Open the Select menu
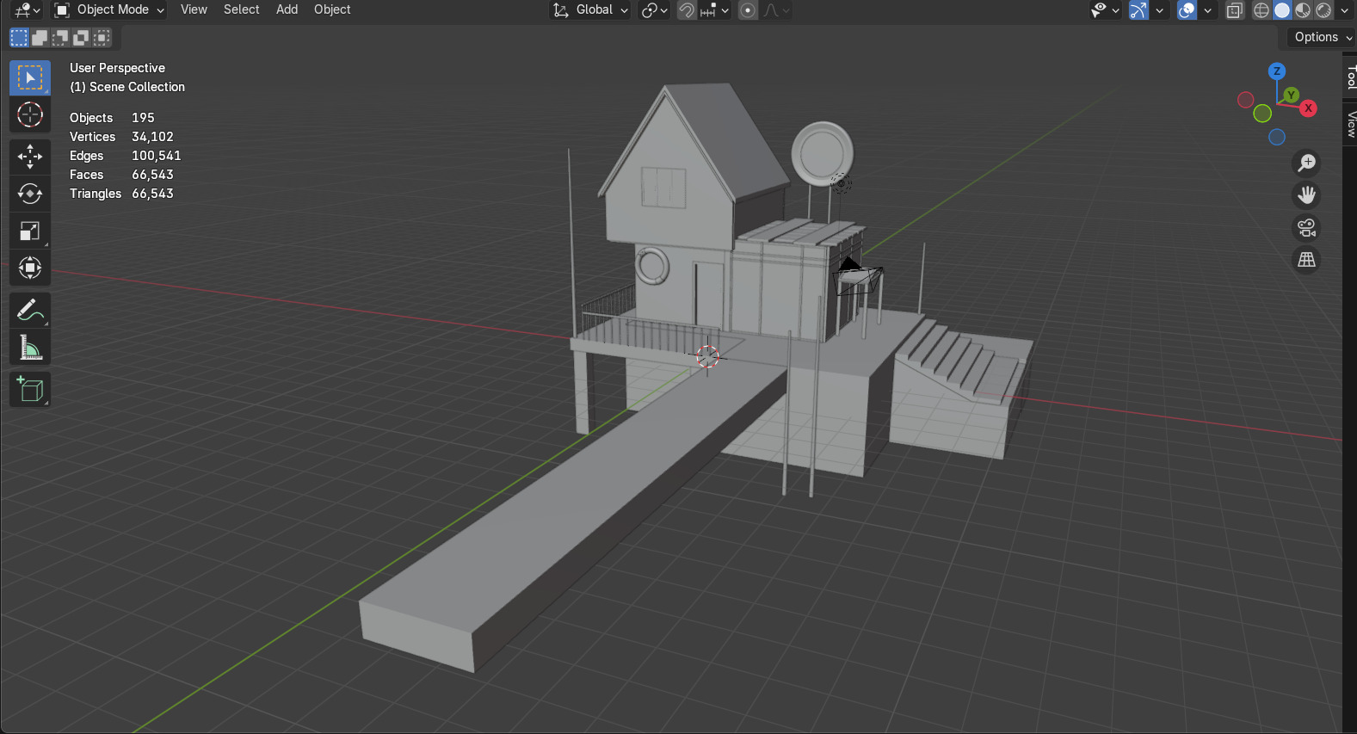 pyautogui.click(x=241, y=9)
